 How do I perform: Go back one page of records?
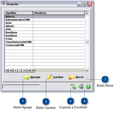[x=11, y=70]
